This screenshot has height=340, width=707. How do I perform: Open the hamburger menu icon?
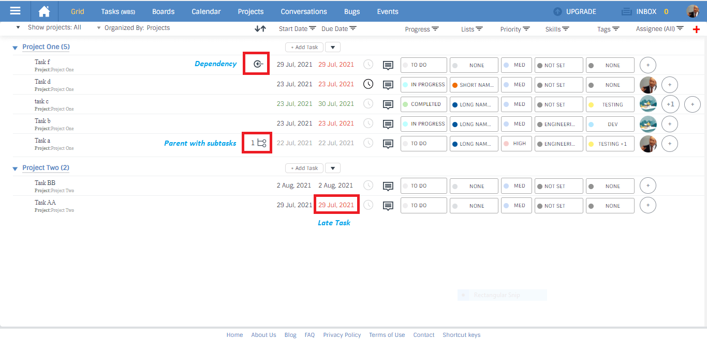(x=16, y=11)
